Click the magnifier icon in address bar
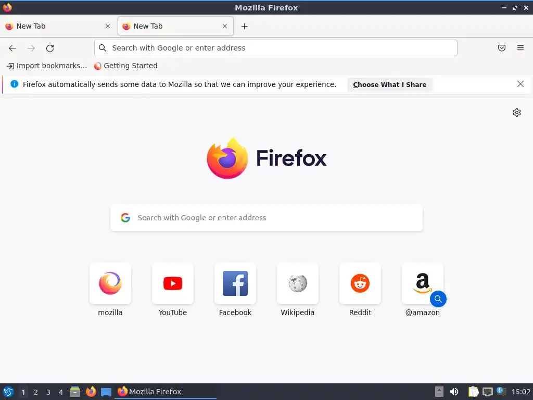Image resolution: width=533 pixels, height=400 pixels. [x=103, y=48]
